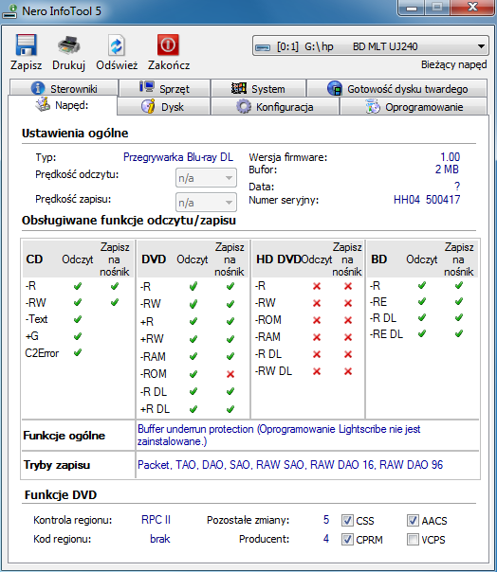Click the HD DVD column header
This screenshot has width=497, height=572.
pyautogui.click(x=279, y=259)
